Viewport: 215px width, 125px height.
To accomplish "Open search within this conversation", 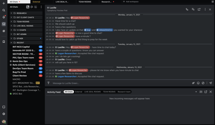I will (193, 9).
